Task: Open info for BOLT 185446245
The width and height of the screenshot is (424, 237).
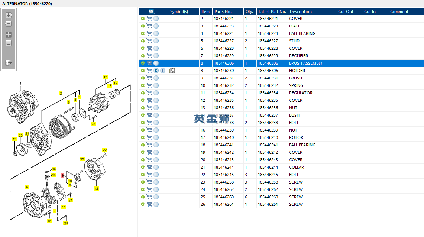Action: [x=156, y=175]
